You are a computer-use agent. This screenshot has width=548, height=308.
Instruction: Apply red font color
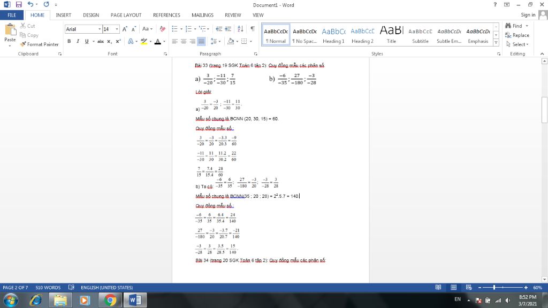coord(158,41)
